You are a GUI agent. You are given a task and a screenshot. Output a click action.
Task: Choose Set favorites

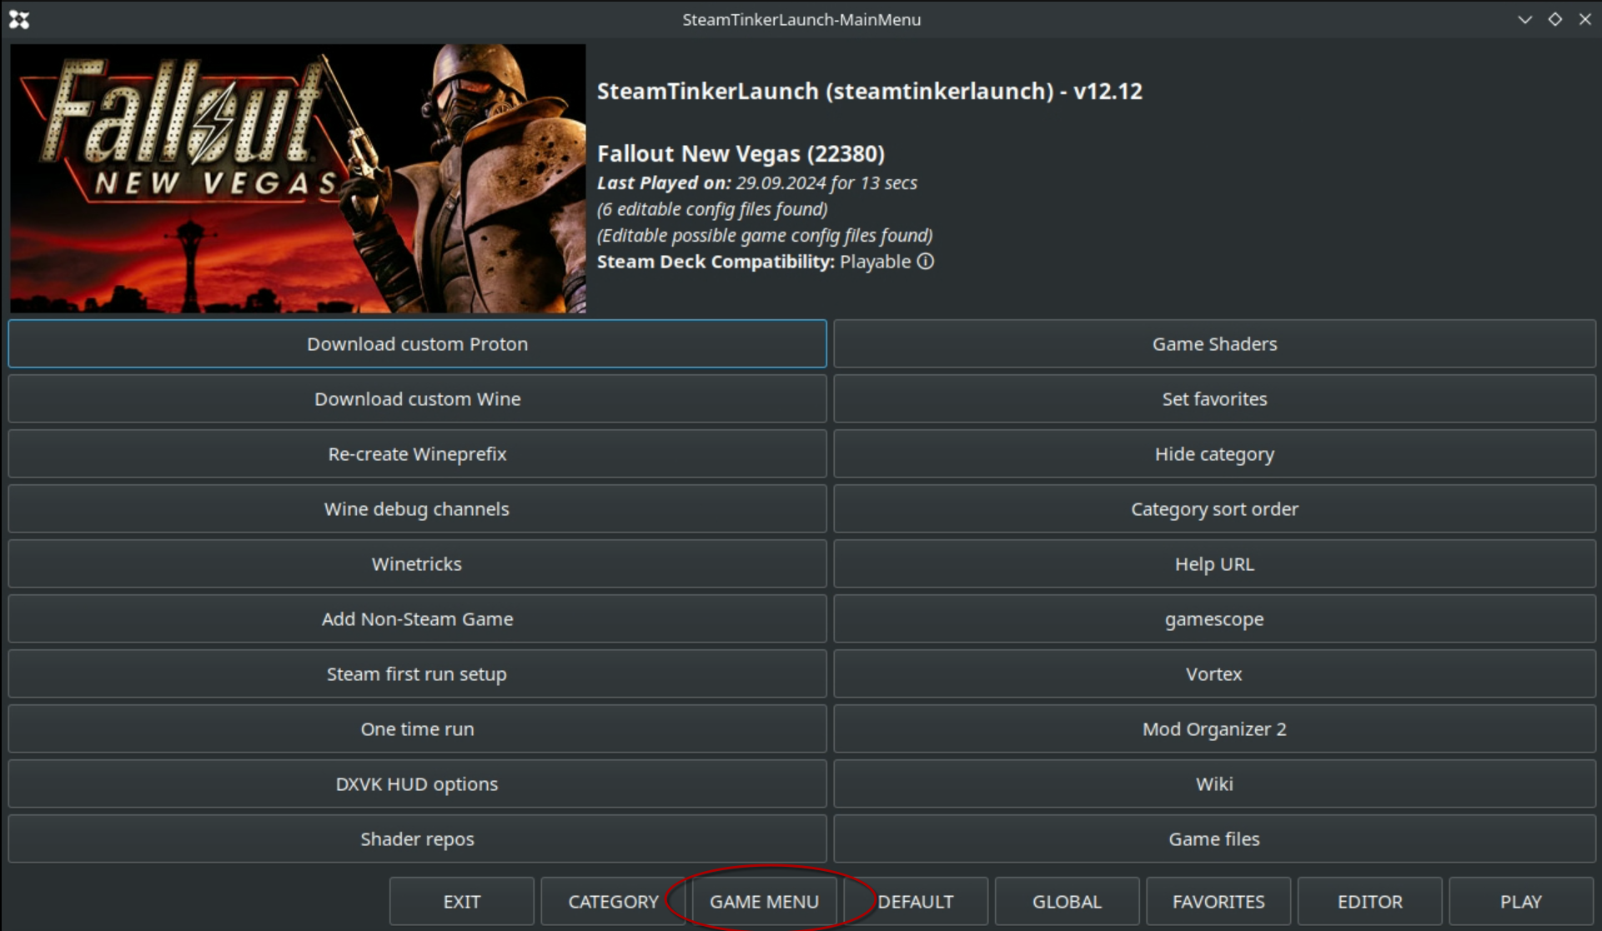click(x=1213, y=399)
